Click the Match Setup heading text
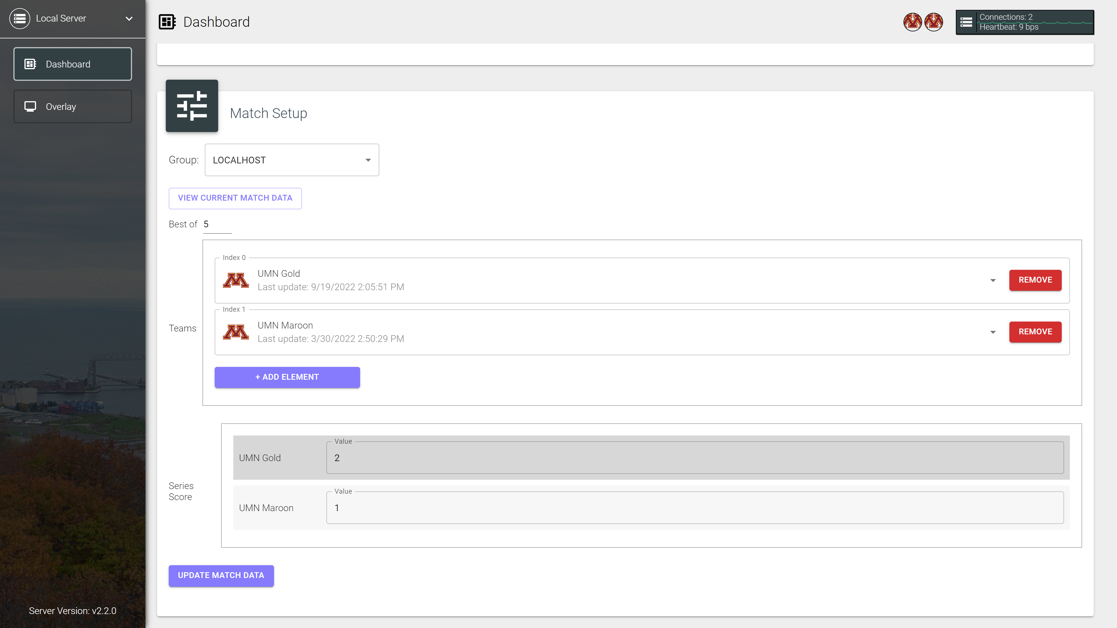The image size is (1117, 628). (268, 113)
